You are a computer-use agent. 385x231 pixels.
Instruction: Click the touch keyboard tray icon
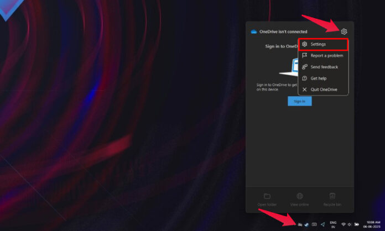(314, 225)
